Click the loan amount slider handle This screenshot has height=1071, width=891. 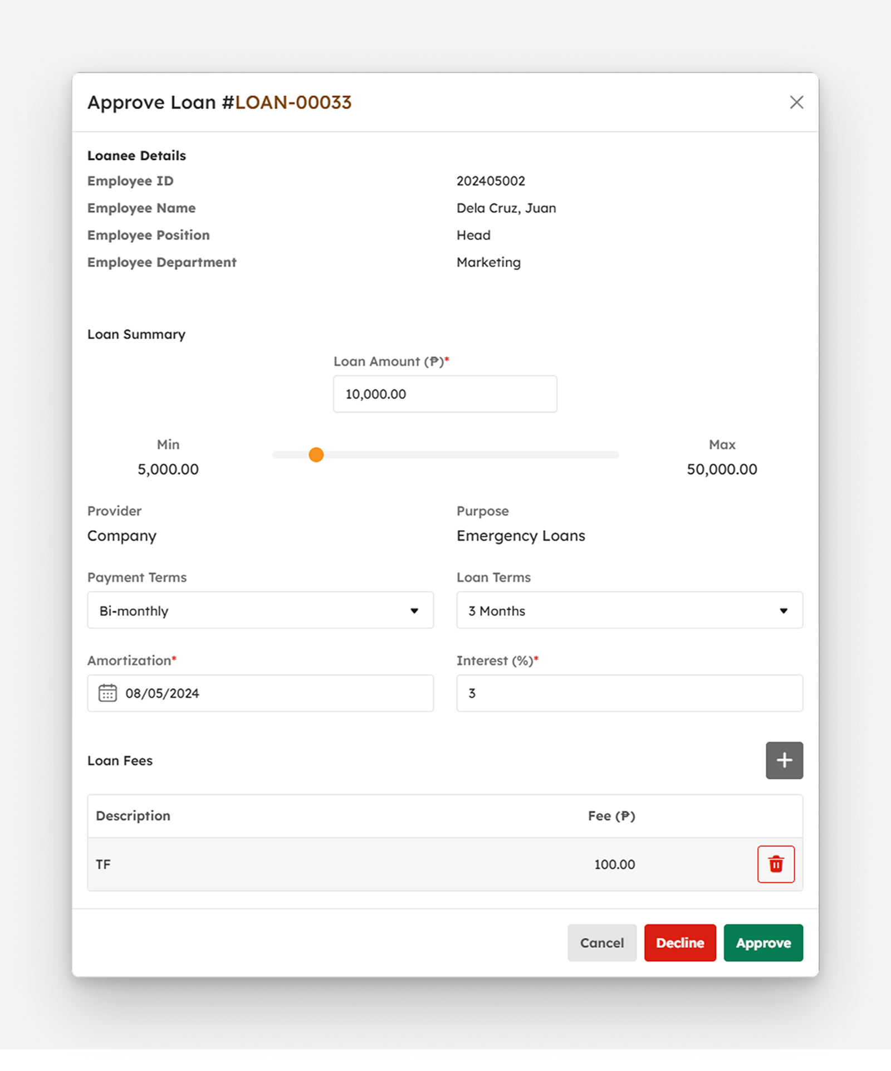316,454
